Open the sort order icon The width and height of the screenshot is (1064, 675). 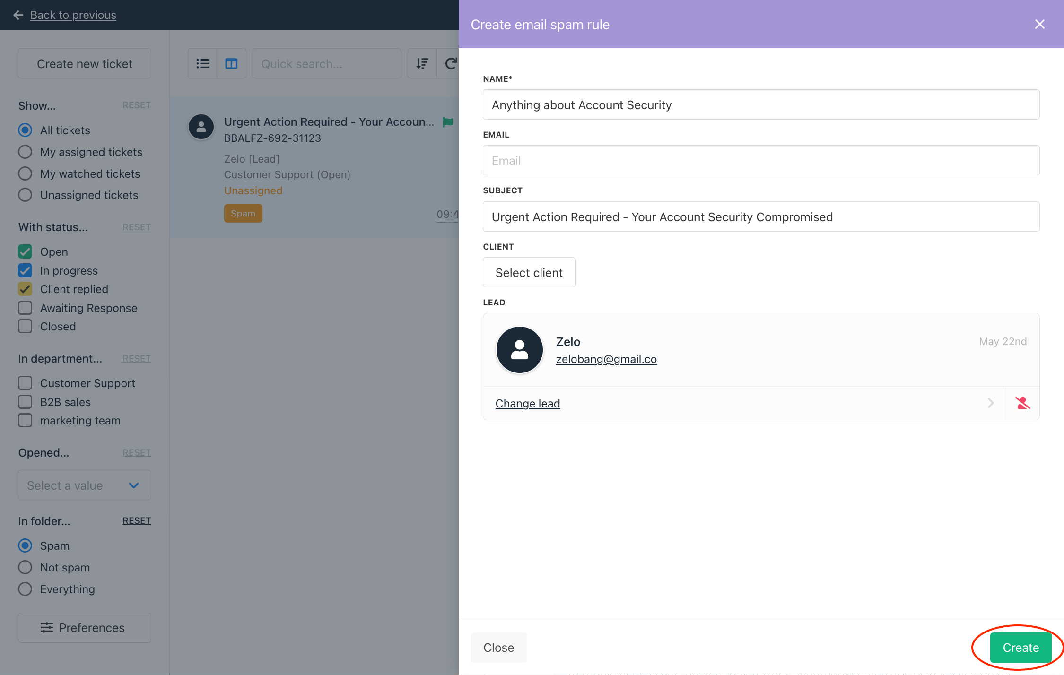(422, 63)
